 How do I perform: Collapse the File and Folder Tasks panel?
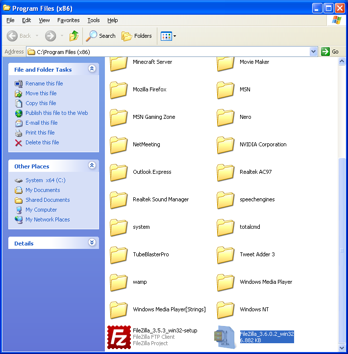[92, 69]
